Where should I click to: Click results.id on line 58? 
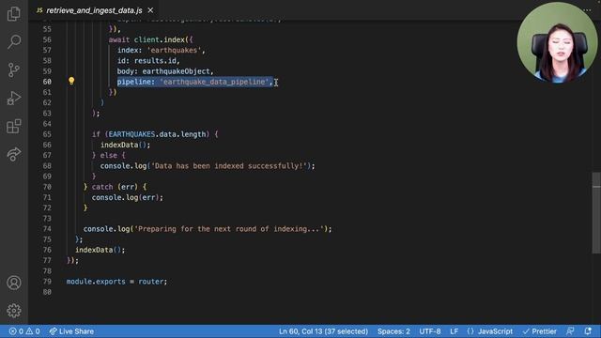155,60
